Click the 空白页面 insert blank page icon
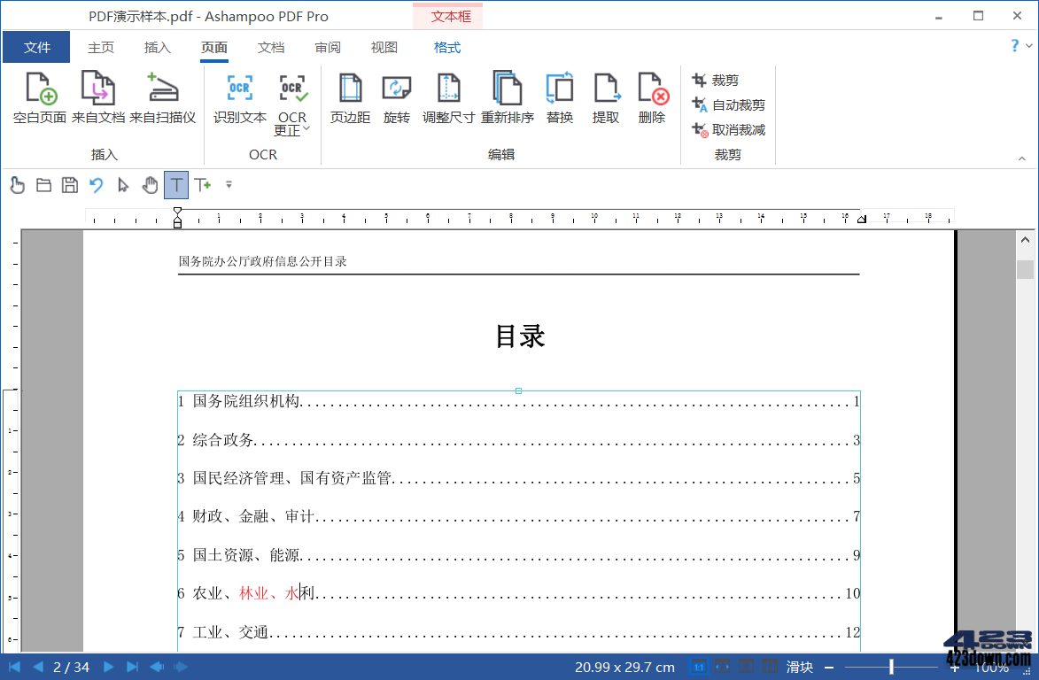This screenshot has width=1039, height=680. click(37, 96)
